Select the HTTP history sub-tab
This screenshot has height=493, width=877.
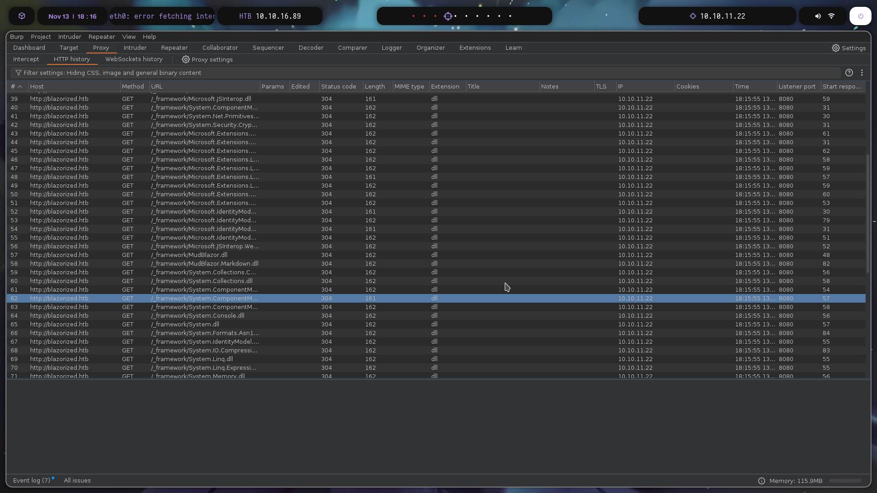[72, 59]
